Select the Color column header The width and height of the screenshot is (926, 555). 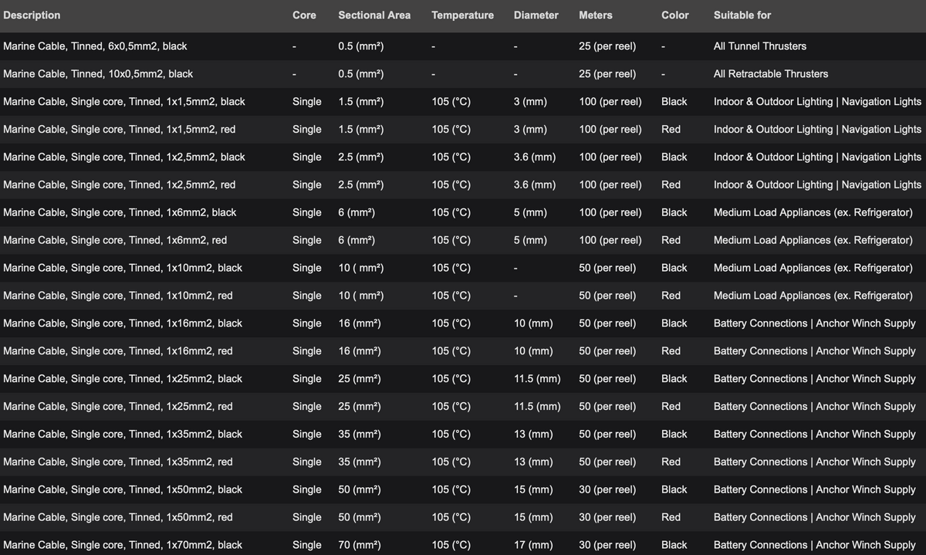pyautogui.click(x=675, y=15)
